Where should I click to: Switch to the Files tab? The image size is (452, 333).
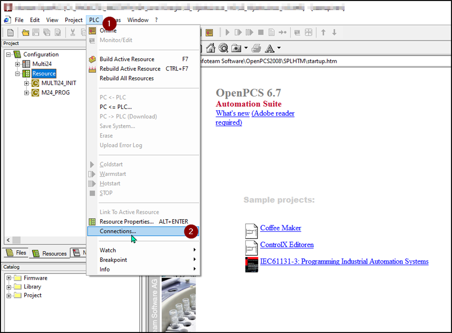[16, 253]
